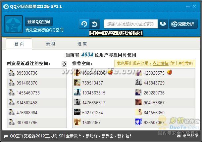Click the restore undo arrow icon

pyautogui.click(x=95, y=24)
